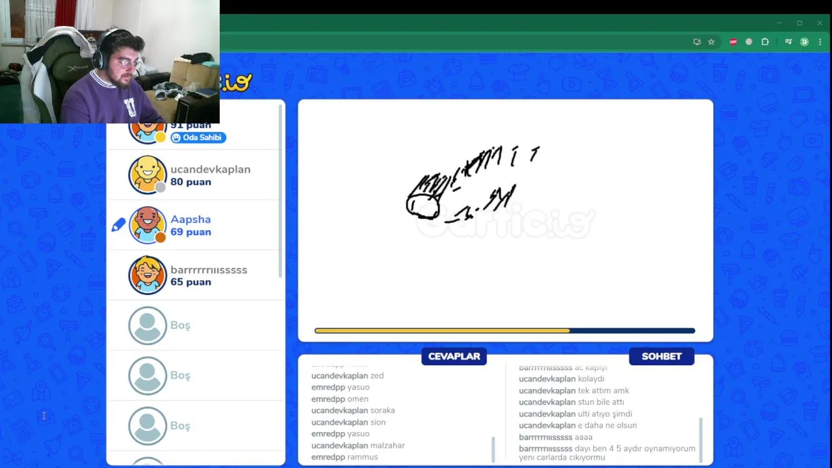Image resolution: width=832 pixels, height=468 pixels.
Task: Click the chat panel scrollbar
Action: [x=701, y=440]
